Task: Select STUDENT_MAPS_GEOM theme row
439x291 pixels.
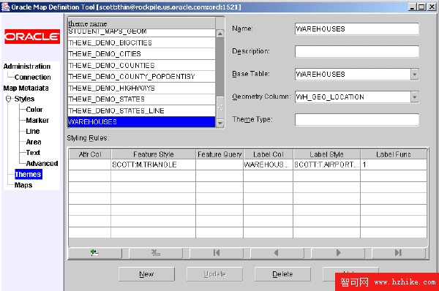Action: [141, 32]
